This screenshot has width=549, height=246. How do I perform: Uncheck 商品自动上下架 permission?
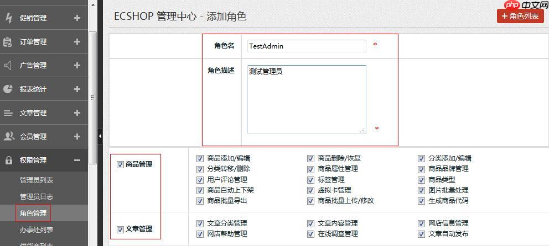click(200, 190)
